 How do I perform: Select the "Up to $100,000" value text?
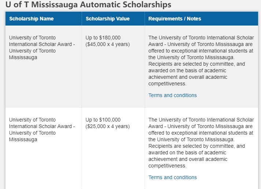[x=103, y=120]
